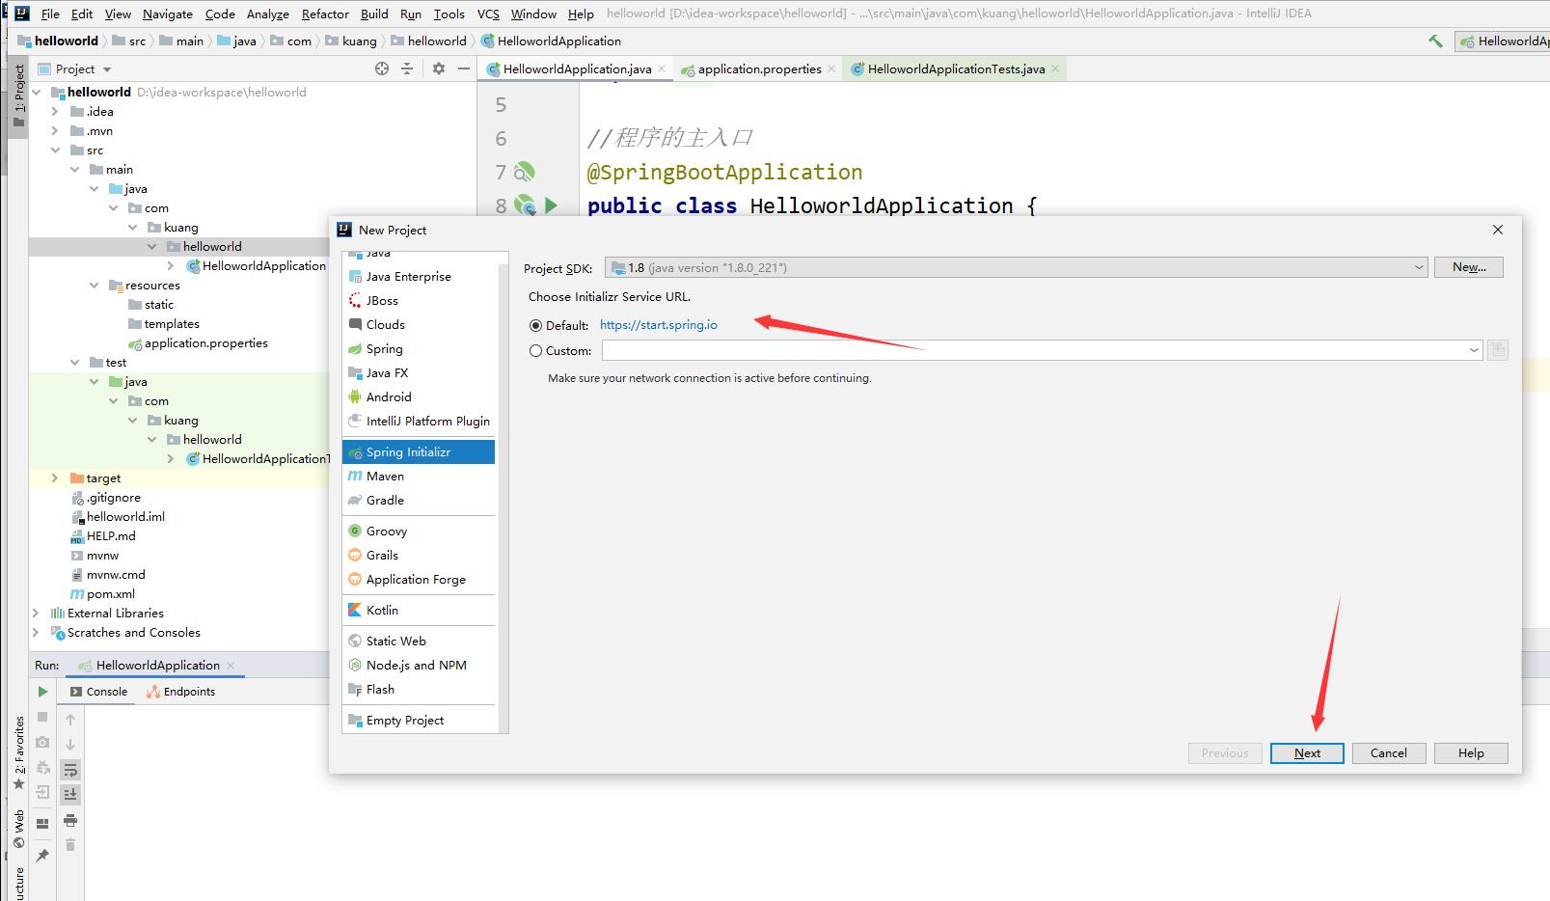Click the camera dump threads icon
1550x901 pixels.
[x=42, y=742]
